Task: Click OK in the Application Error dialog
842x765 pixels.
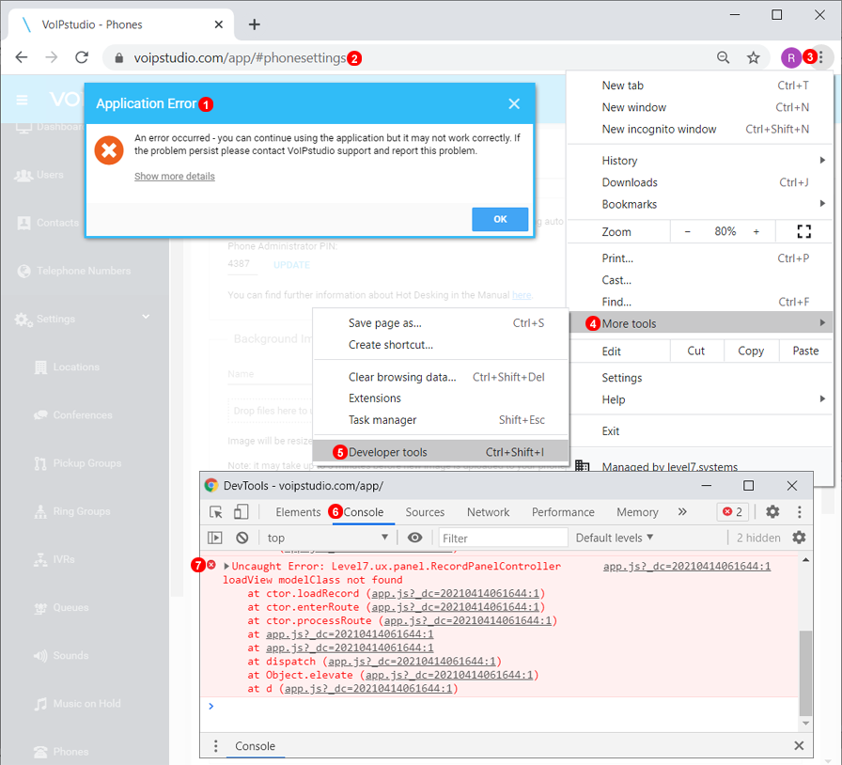Action: [x=500, y=219]
